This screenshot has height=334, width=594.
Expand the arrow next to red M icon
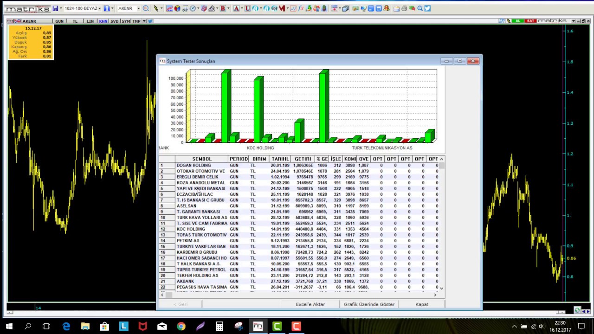tap(288, 8)
